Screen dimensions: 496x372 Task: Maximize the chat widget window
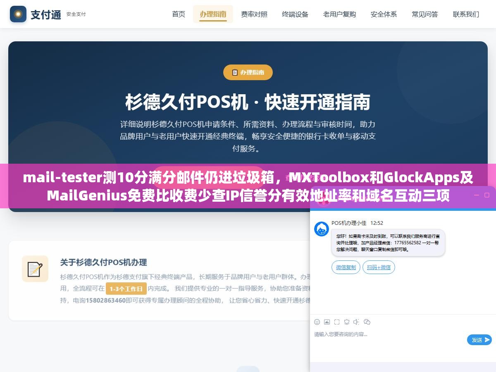click(x=486, y=195)
